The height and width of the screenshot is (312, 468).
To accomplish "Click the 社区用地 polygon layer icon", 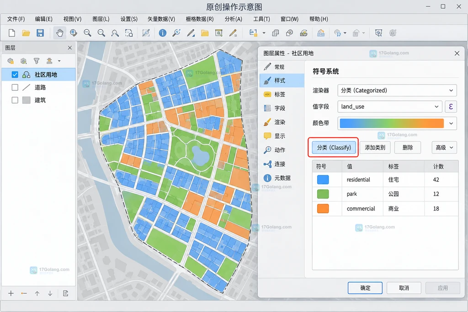I will pyautogui.click(x=26, y=74).
